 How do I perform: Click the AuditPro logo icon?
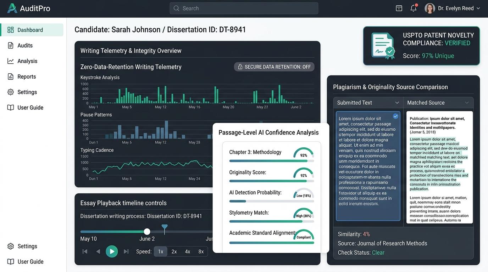(x=12, y=8)
